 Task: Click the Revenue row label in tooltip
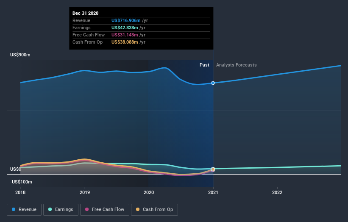tap(81, 20)
